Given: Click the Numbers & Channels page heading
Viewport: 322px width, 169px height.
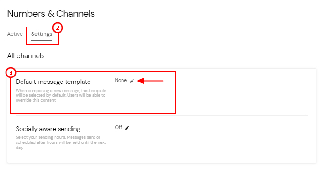Looking at the screenshot, I should tap(51, 14).
